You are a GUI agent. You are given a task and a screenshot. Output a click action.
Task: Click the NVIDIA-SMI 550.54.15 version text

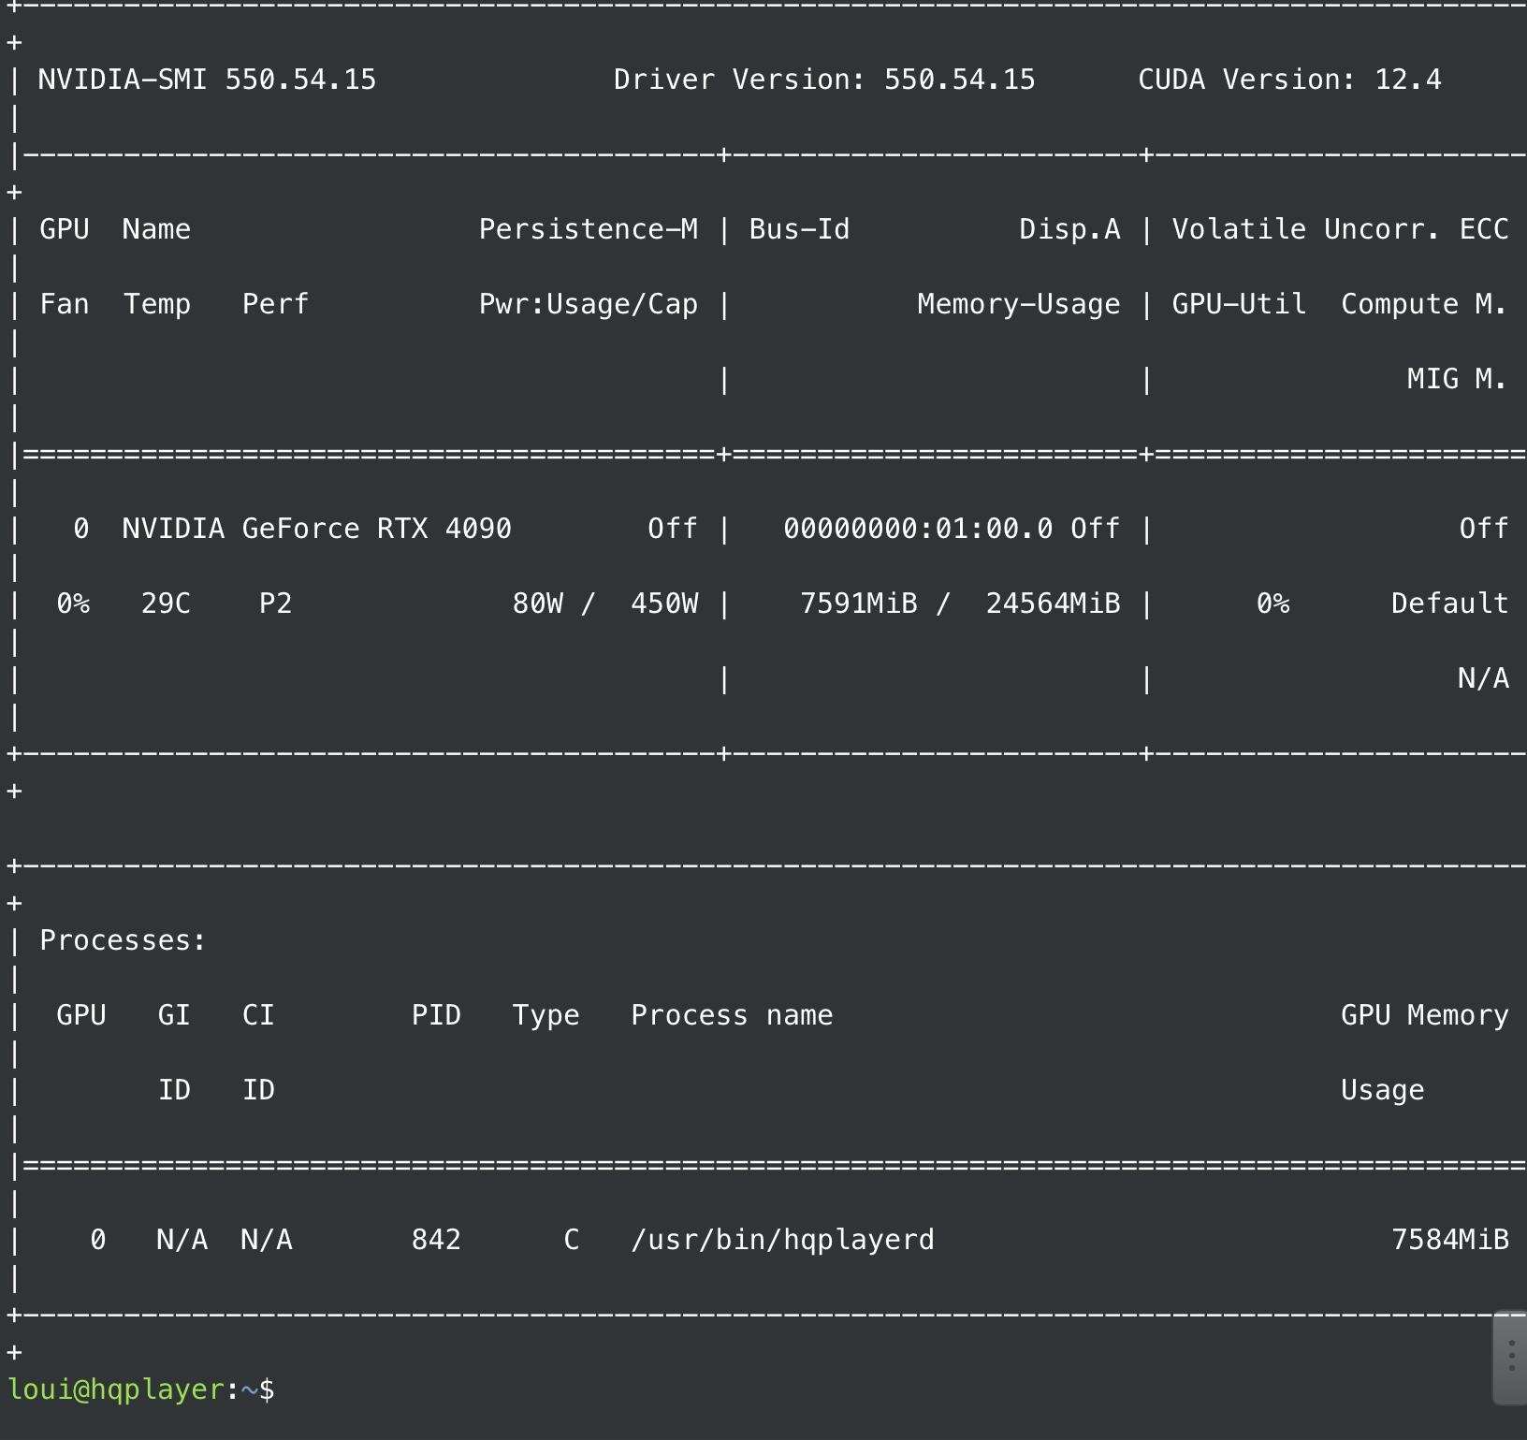tap(207, 80)
